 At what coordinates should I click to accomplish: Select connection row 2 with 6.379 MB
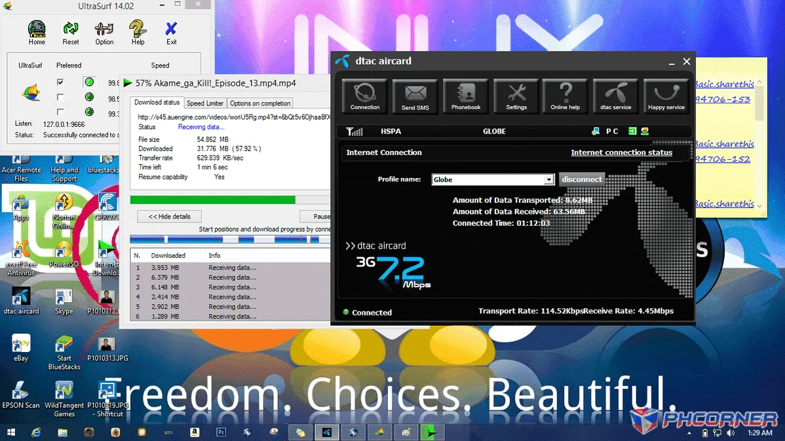point(231,277)
